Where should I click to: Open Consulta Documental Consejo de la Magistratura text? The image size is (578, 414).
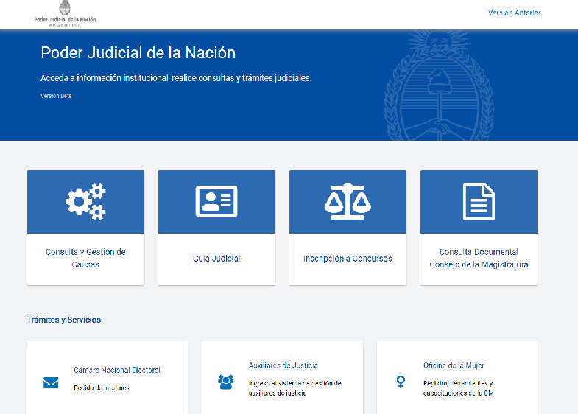pyautogui.click(x=479, y=258)
